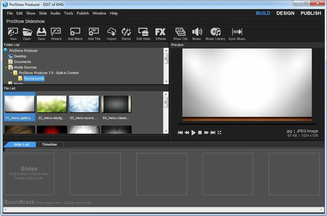
Task: Select the Backgrounds folder
Action: pos(34,78)
